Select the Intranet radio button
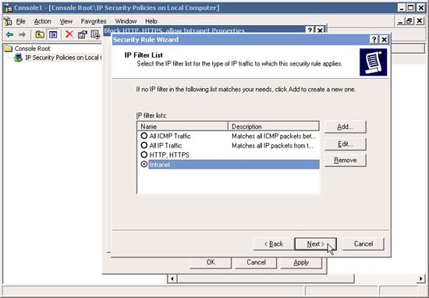 click(144, 164)
